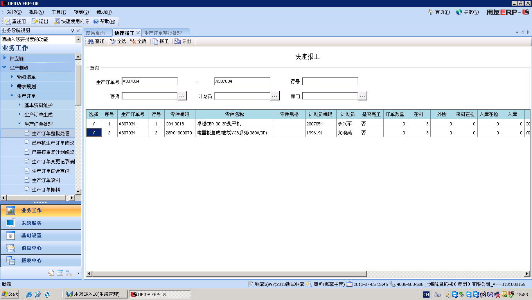The image size is (532, 300).
Task: Click the 查询 binoculars toolbar icon
Action: pyautogui.click(x=91, y=41)
